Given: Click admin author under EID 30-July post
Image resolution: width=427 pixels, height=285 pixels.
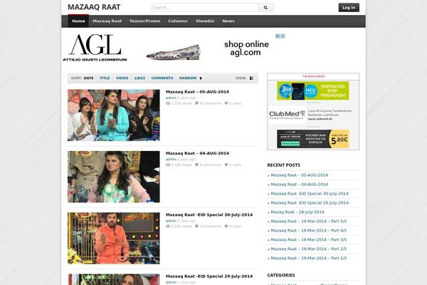Looking at the screenshot, I should pos(171,221).
